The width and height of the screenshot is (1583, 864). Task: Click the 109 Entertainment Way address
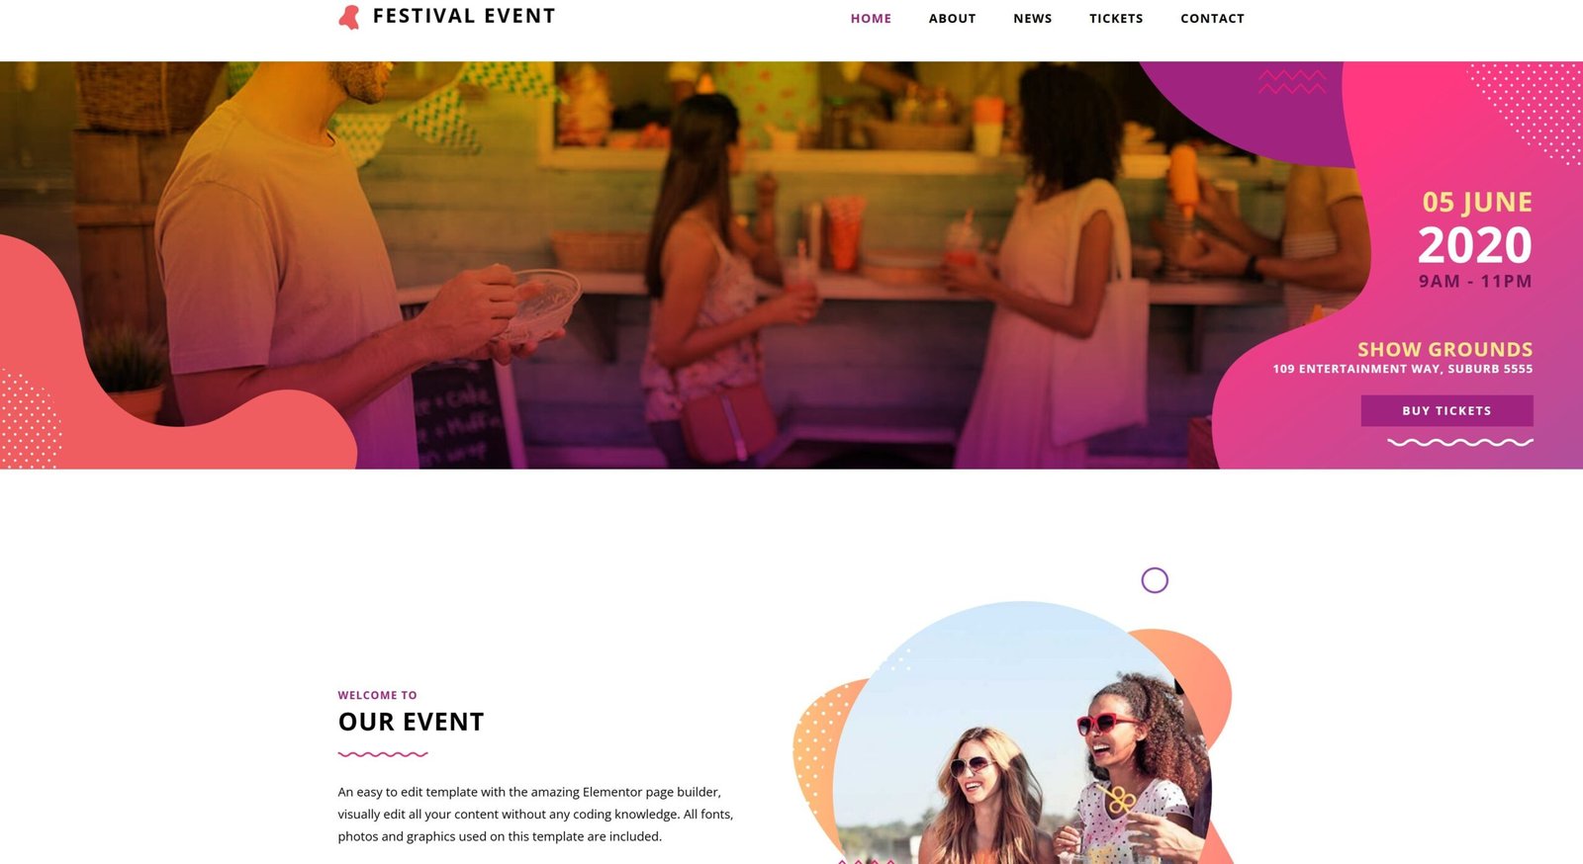point(1402,369)
